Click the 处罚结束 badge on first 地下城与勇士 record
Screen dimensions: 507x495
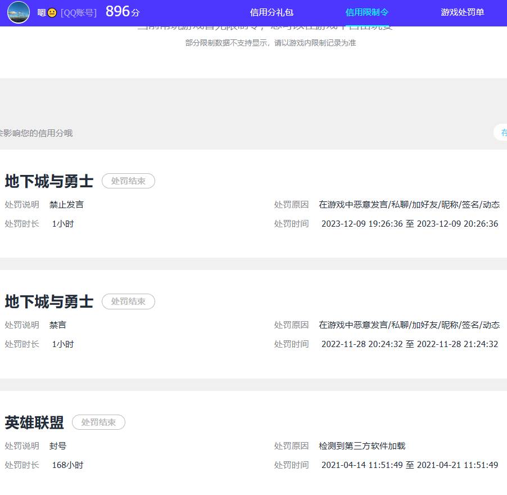point(128,181)
